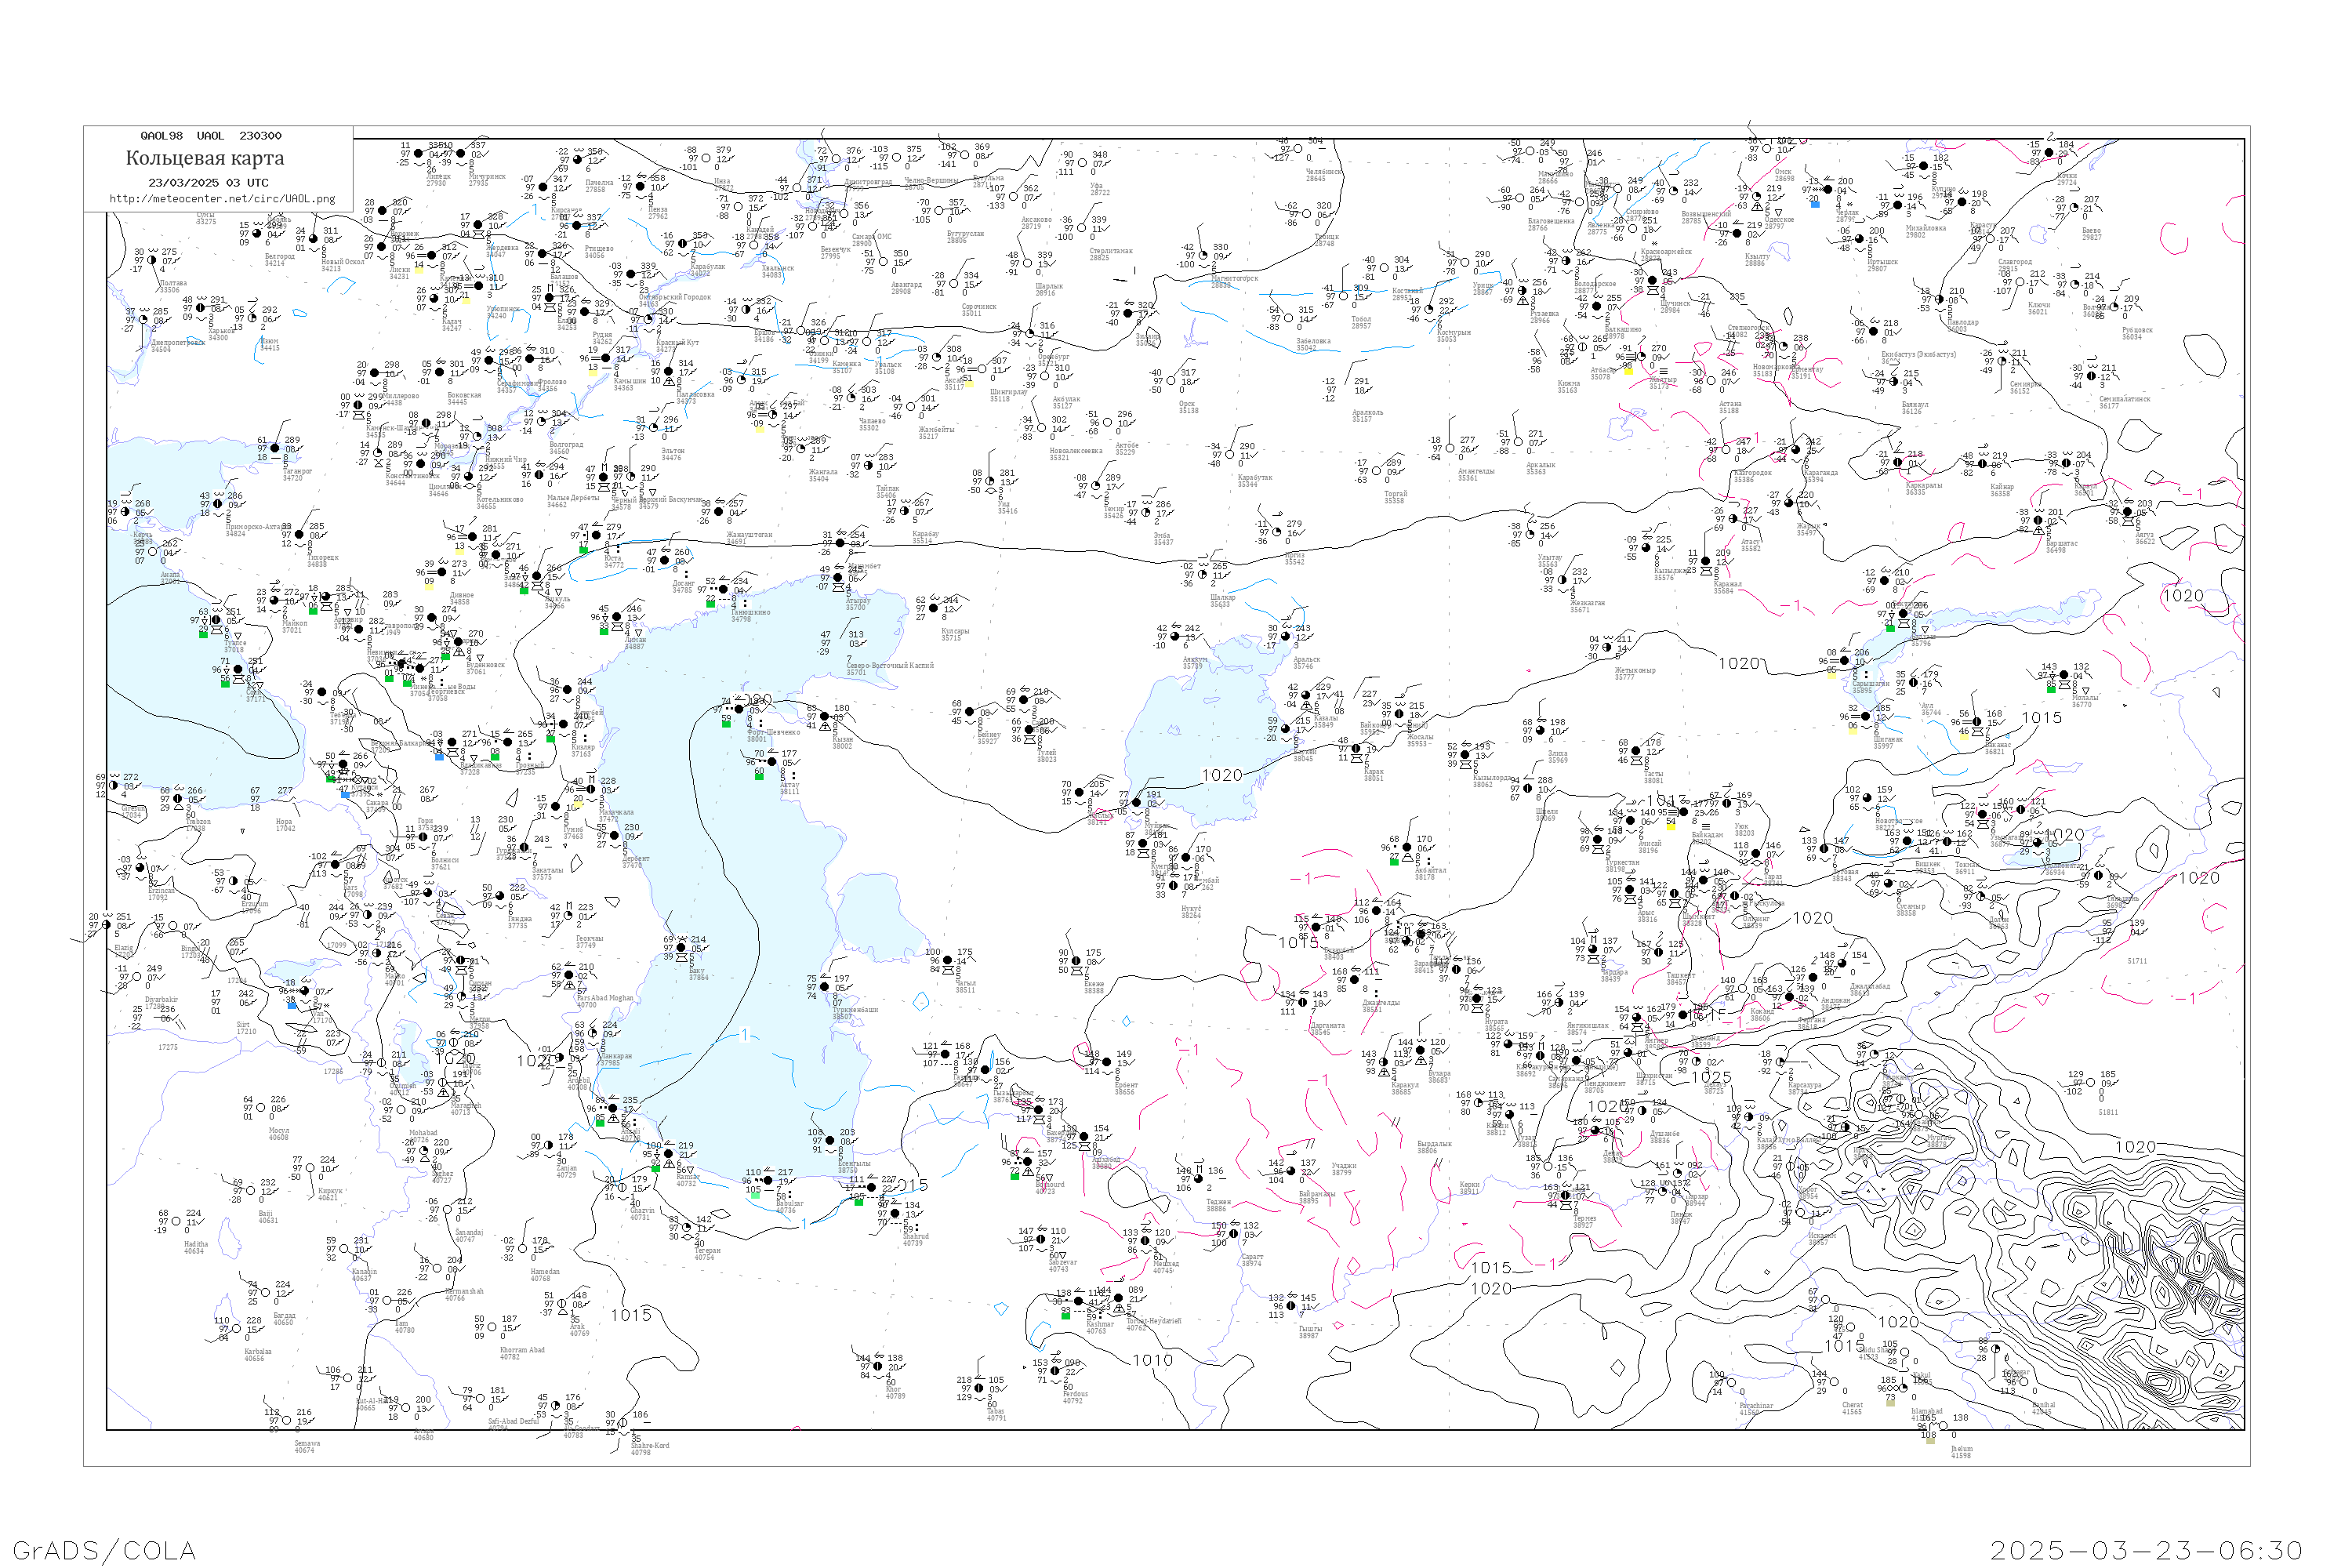This screenshot has height=1568, width=2352.
Task: Click the Khor station circle symbol
Action: [878, 1366]
